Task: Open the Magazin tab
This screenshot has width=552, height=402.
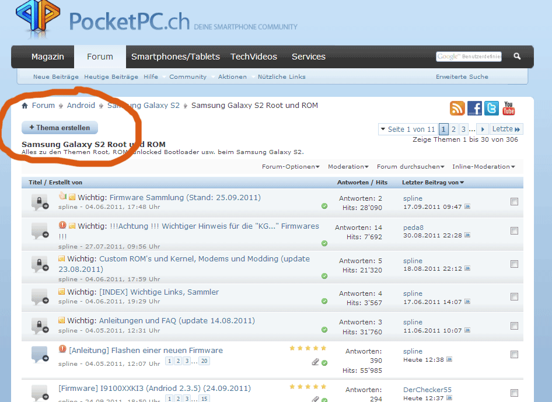Action: [47, 57]
